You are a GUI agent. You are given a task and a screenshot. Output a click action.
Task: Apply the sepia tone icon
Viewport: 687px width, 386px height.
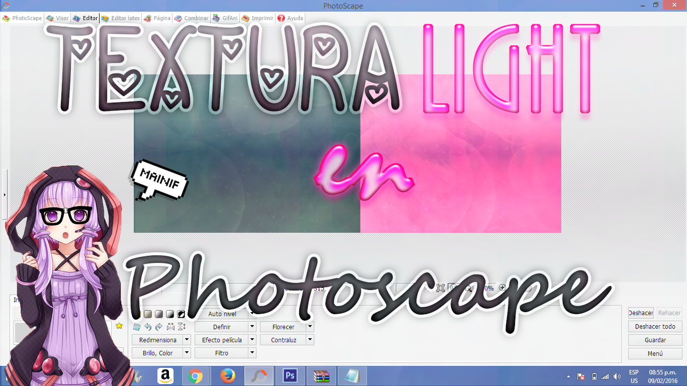148,314
